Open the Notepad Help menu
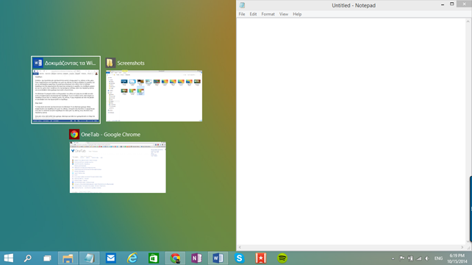Viewport: 472px width, 265px height. point(297,14)
